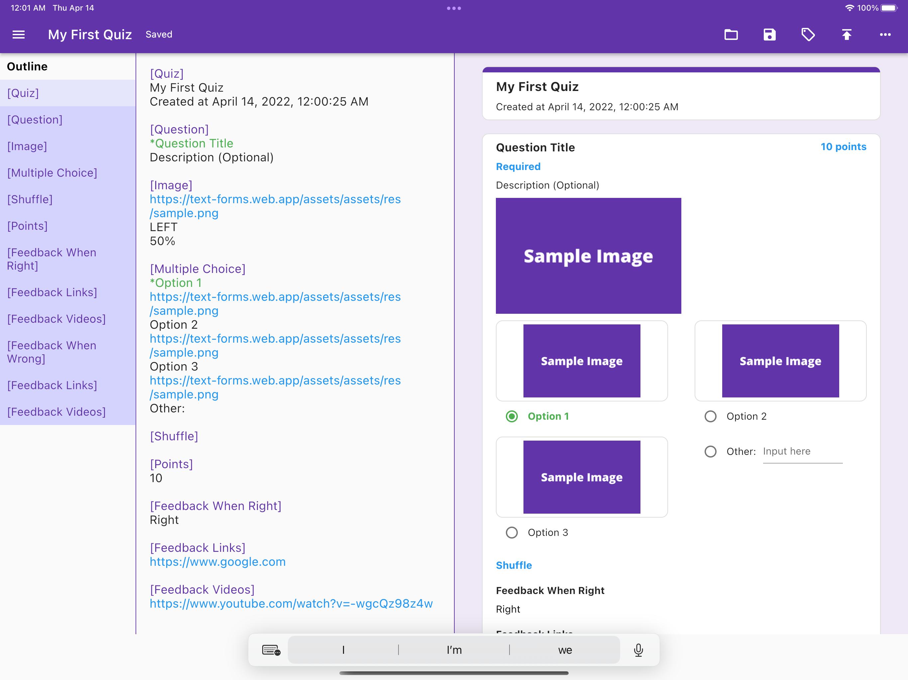
Task: Select the Option 3 radio button
Action: tap(511, 532)
